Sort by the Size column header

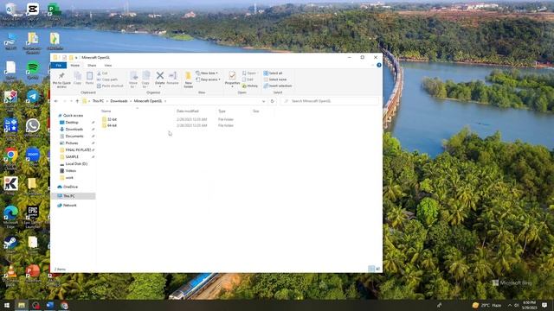(x=261, y=111)
